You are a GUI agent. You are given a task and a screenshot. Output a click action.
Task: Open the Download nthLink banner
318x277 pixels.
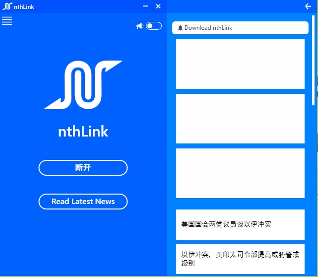pyautogui.click(x=240, y=28)
